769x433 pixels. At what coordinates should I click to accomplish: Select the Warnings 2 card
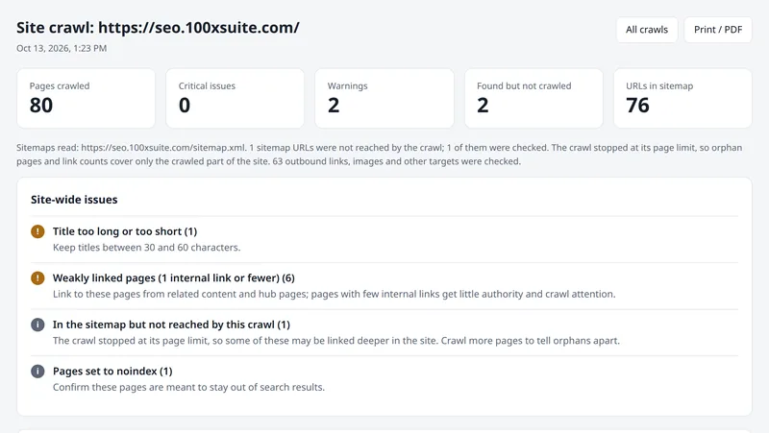384,98
